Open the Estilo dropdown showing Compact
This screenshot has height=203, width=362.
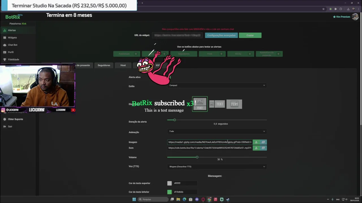pyautogui.click(x=217, y=85)
